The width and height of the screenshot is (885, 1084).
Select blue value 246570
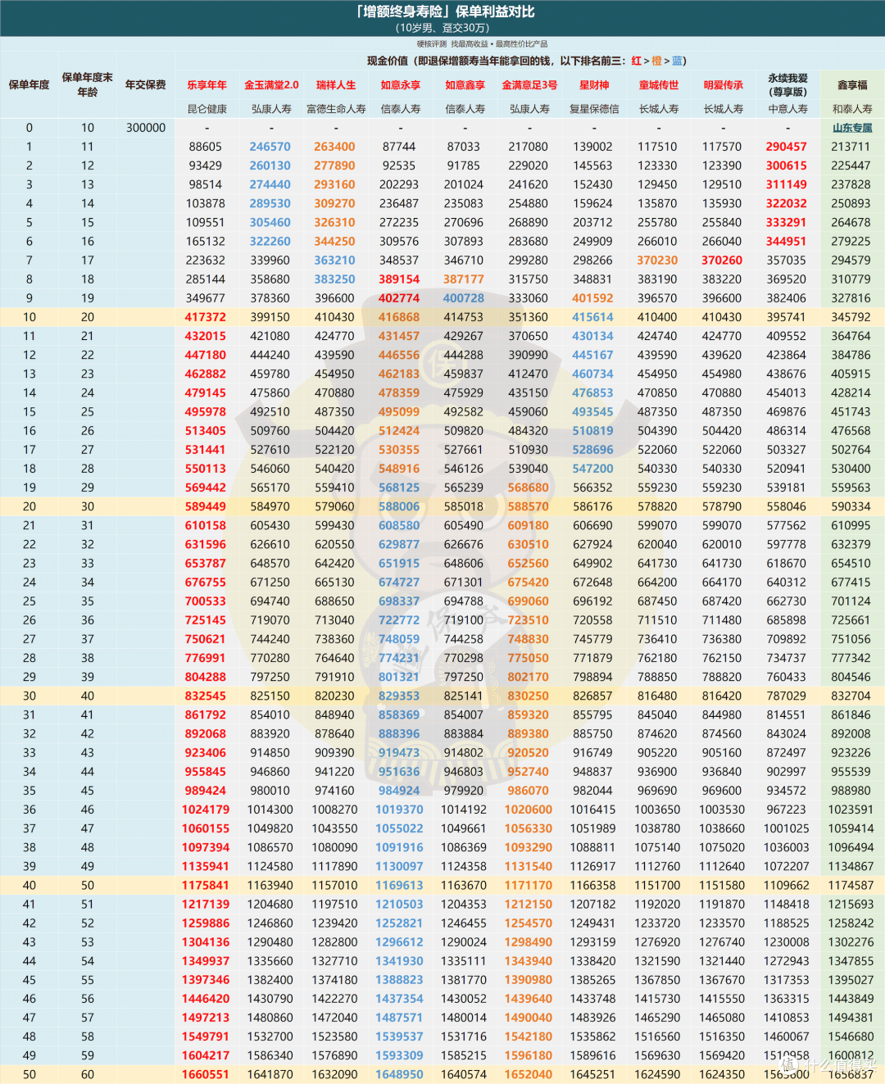(x=270, y=147)
